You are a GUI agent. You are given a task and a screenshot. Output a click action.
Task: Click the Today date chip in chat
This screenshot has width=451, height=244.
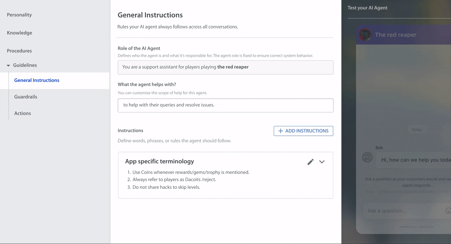(x=416, y=130)
